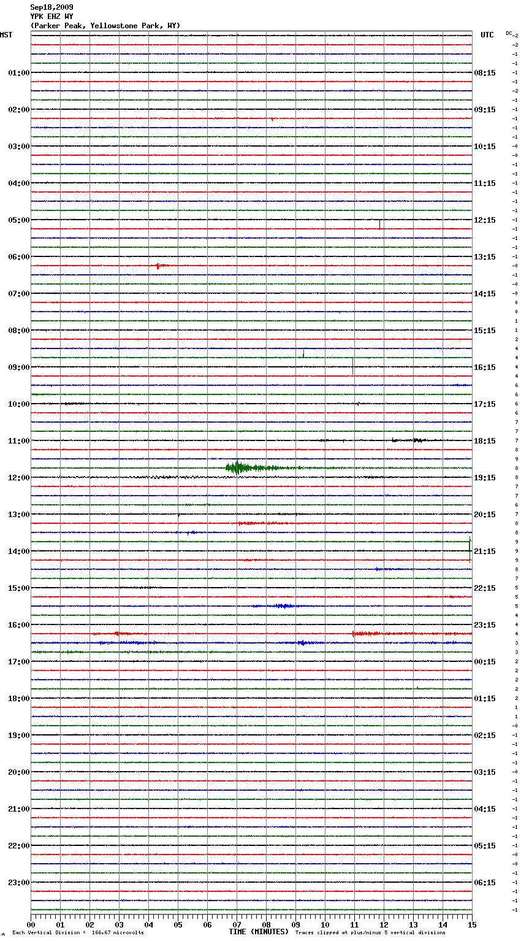Select the 06:00 MST time label
The height and width of the screenshot is (941, 521).
click(x=19, y=257)
